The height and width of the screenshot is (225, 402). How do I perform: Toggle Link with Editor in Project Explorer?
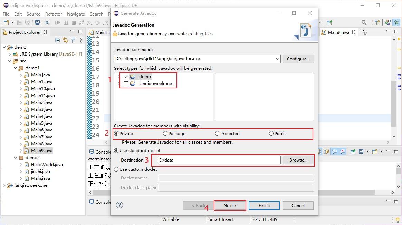(65, 40)
